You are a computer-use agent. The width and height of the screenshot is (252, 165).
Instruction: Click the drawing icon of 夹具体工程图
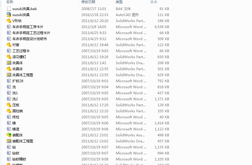(9, 75)
